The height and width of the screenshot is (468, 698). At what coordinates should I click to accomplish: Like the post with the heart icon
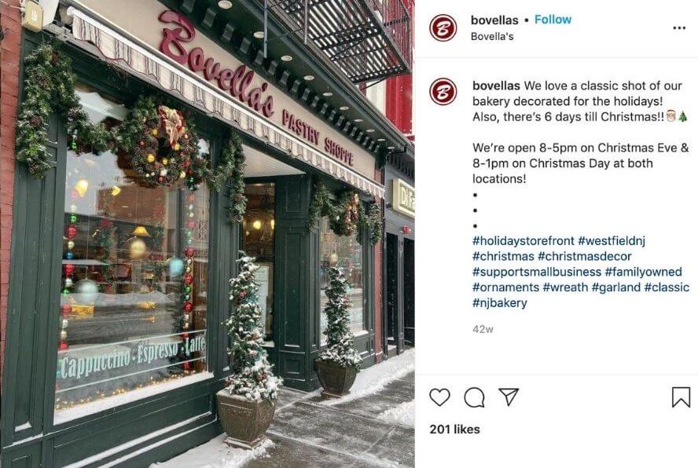click(439, 397)
